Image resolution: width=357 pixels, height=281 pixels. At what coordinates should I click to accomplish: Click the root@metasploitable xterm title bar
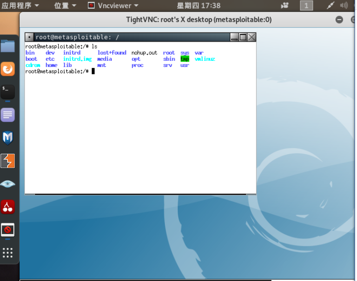131,37
